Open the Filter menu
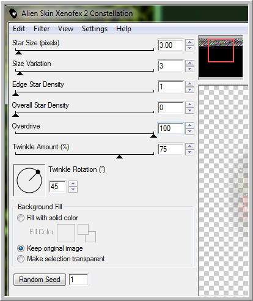253x301 pixels. 42,29
